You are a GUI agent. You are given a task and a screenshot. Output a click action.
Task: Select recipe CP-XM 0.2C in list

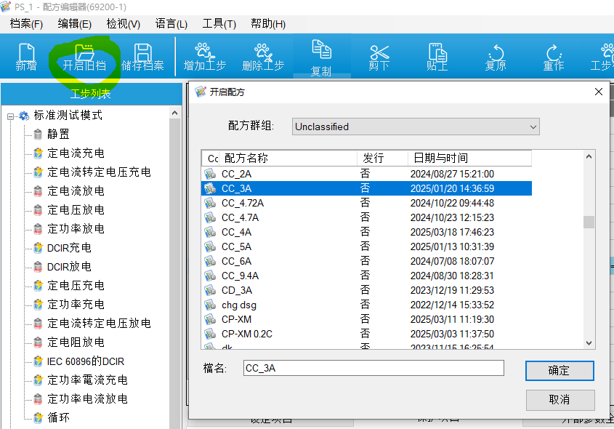coord(366,334)
